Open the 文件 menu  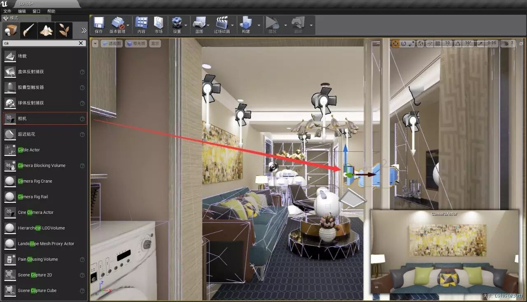click(x=7, y=11)
